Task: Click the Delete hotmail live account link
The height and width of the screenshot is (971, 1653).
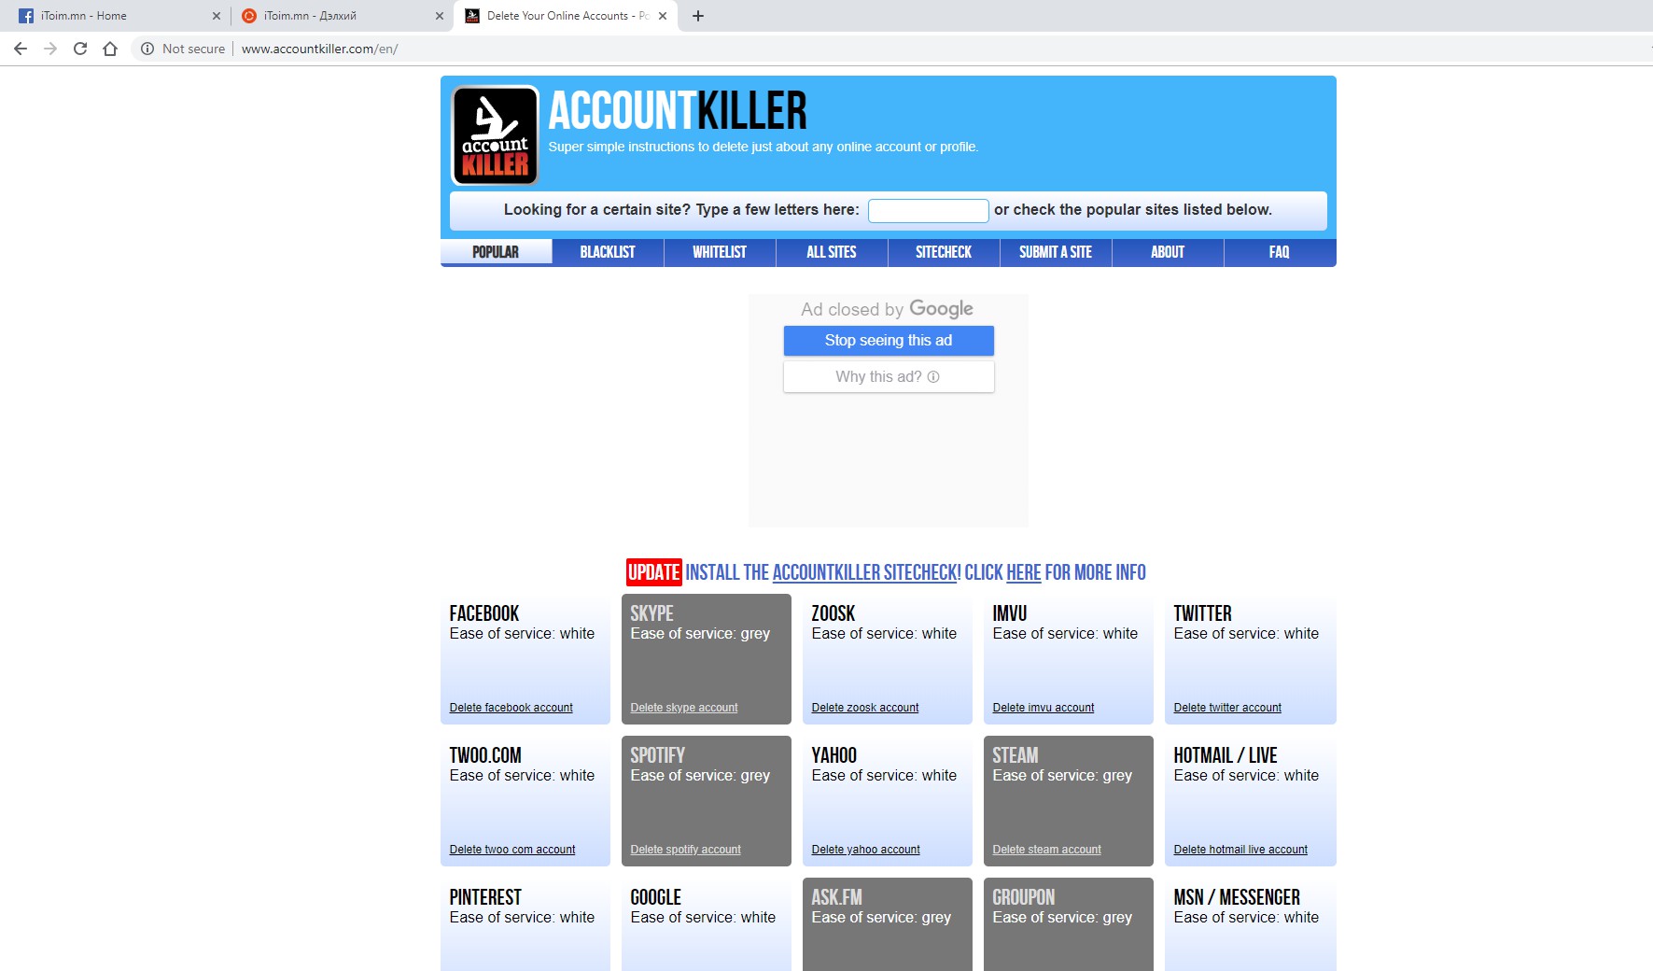Action: click(1240, 850)
